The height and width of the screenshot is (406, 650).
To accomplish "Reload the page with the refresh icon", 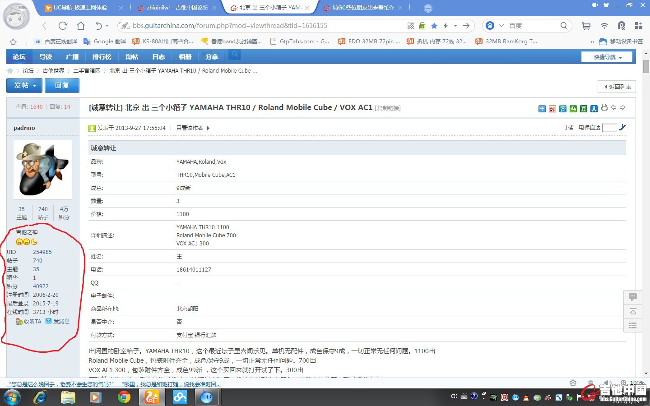I will 63,26.
